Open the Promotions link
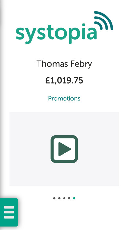 coord(64,98)
